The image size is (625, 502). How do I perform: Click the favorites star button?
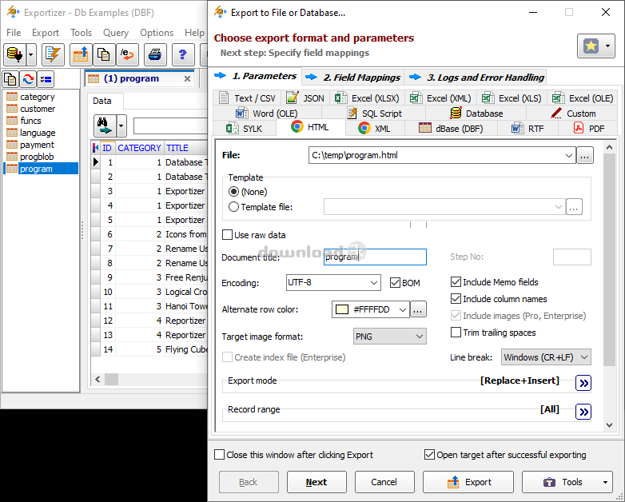tap(591, 46)
